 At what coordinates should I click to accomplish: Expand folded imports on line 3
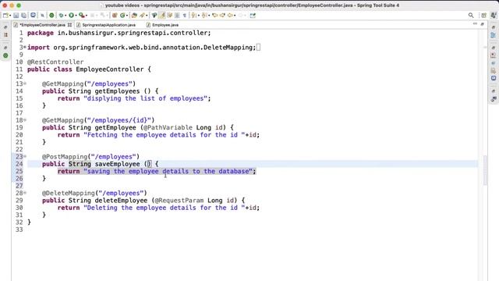click(25, 47)
